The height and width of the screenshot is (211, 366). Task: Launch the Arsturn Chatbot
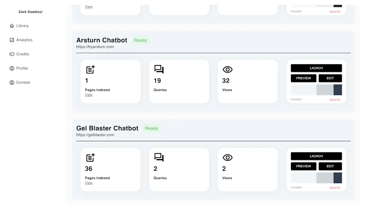[x=316, y=68]
